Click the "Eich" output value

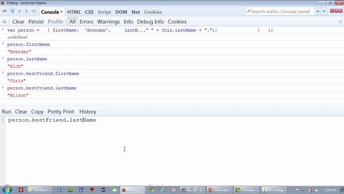point(15,66)
